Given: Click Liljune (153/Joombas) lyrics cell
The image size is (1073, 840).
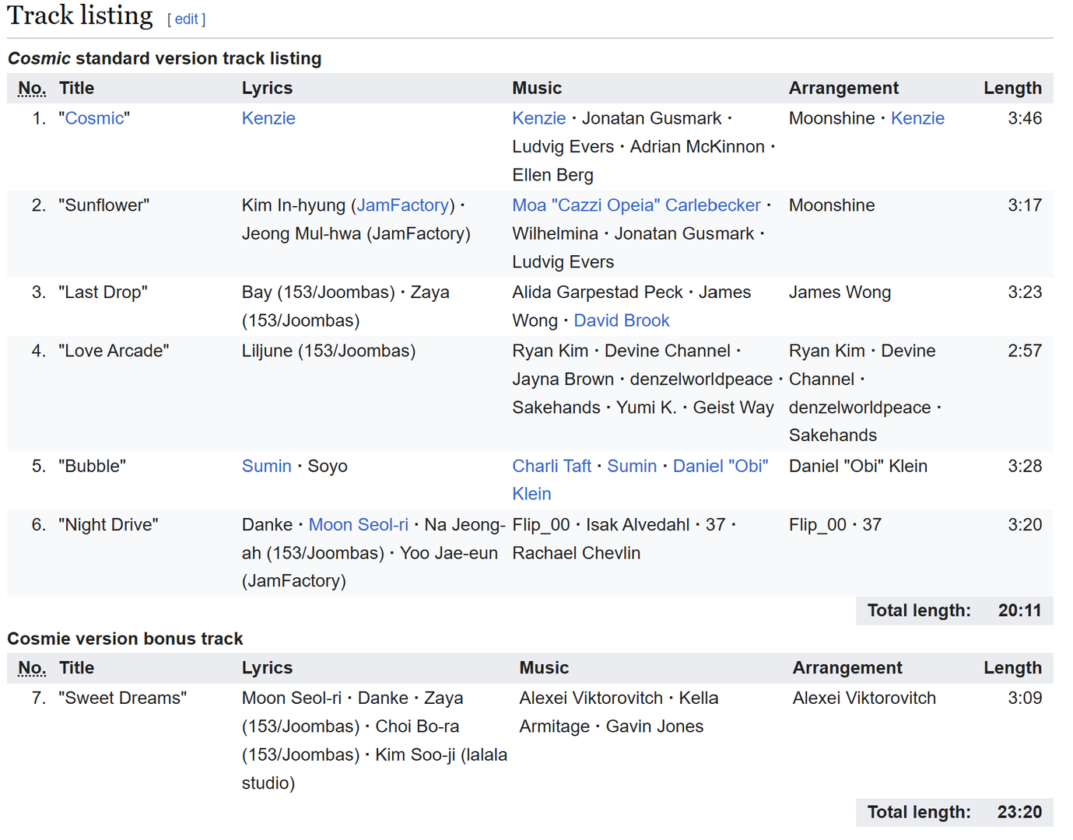Looking at the screenshot, I should click(328, 351).
